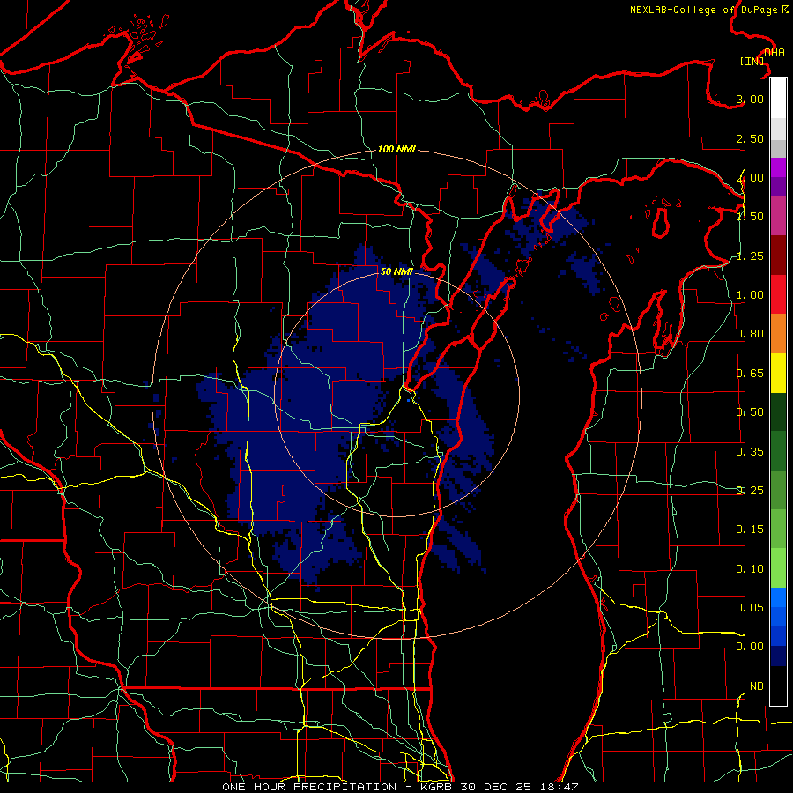793x793 pixels.
Task: Select the white legend swatch at 3.00
Action: (778, 99)
